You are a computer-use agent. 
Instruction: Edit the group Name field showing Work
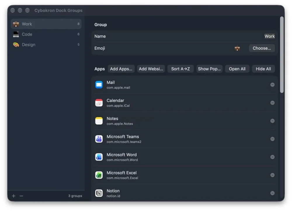coord(270,36)
